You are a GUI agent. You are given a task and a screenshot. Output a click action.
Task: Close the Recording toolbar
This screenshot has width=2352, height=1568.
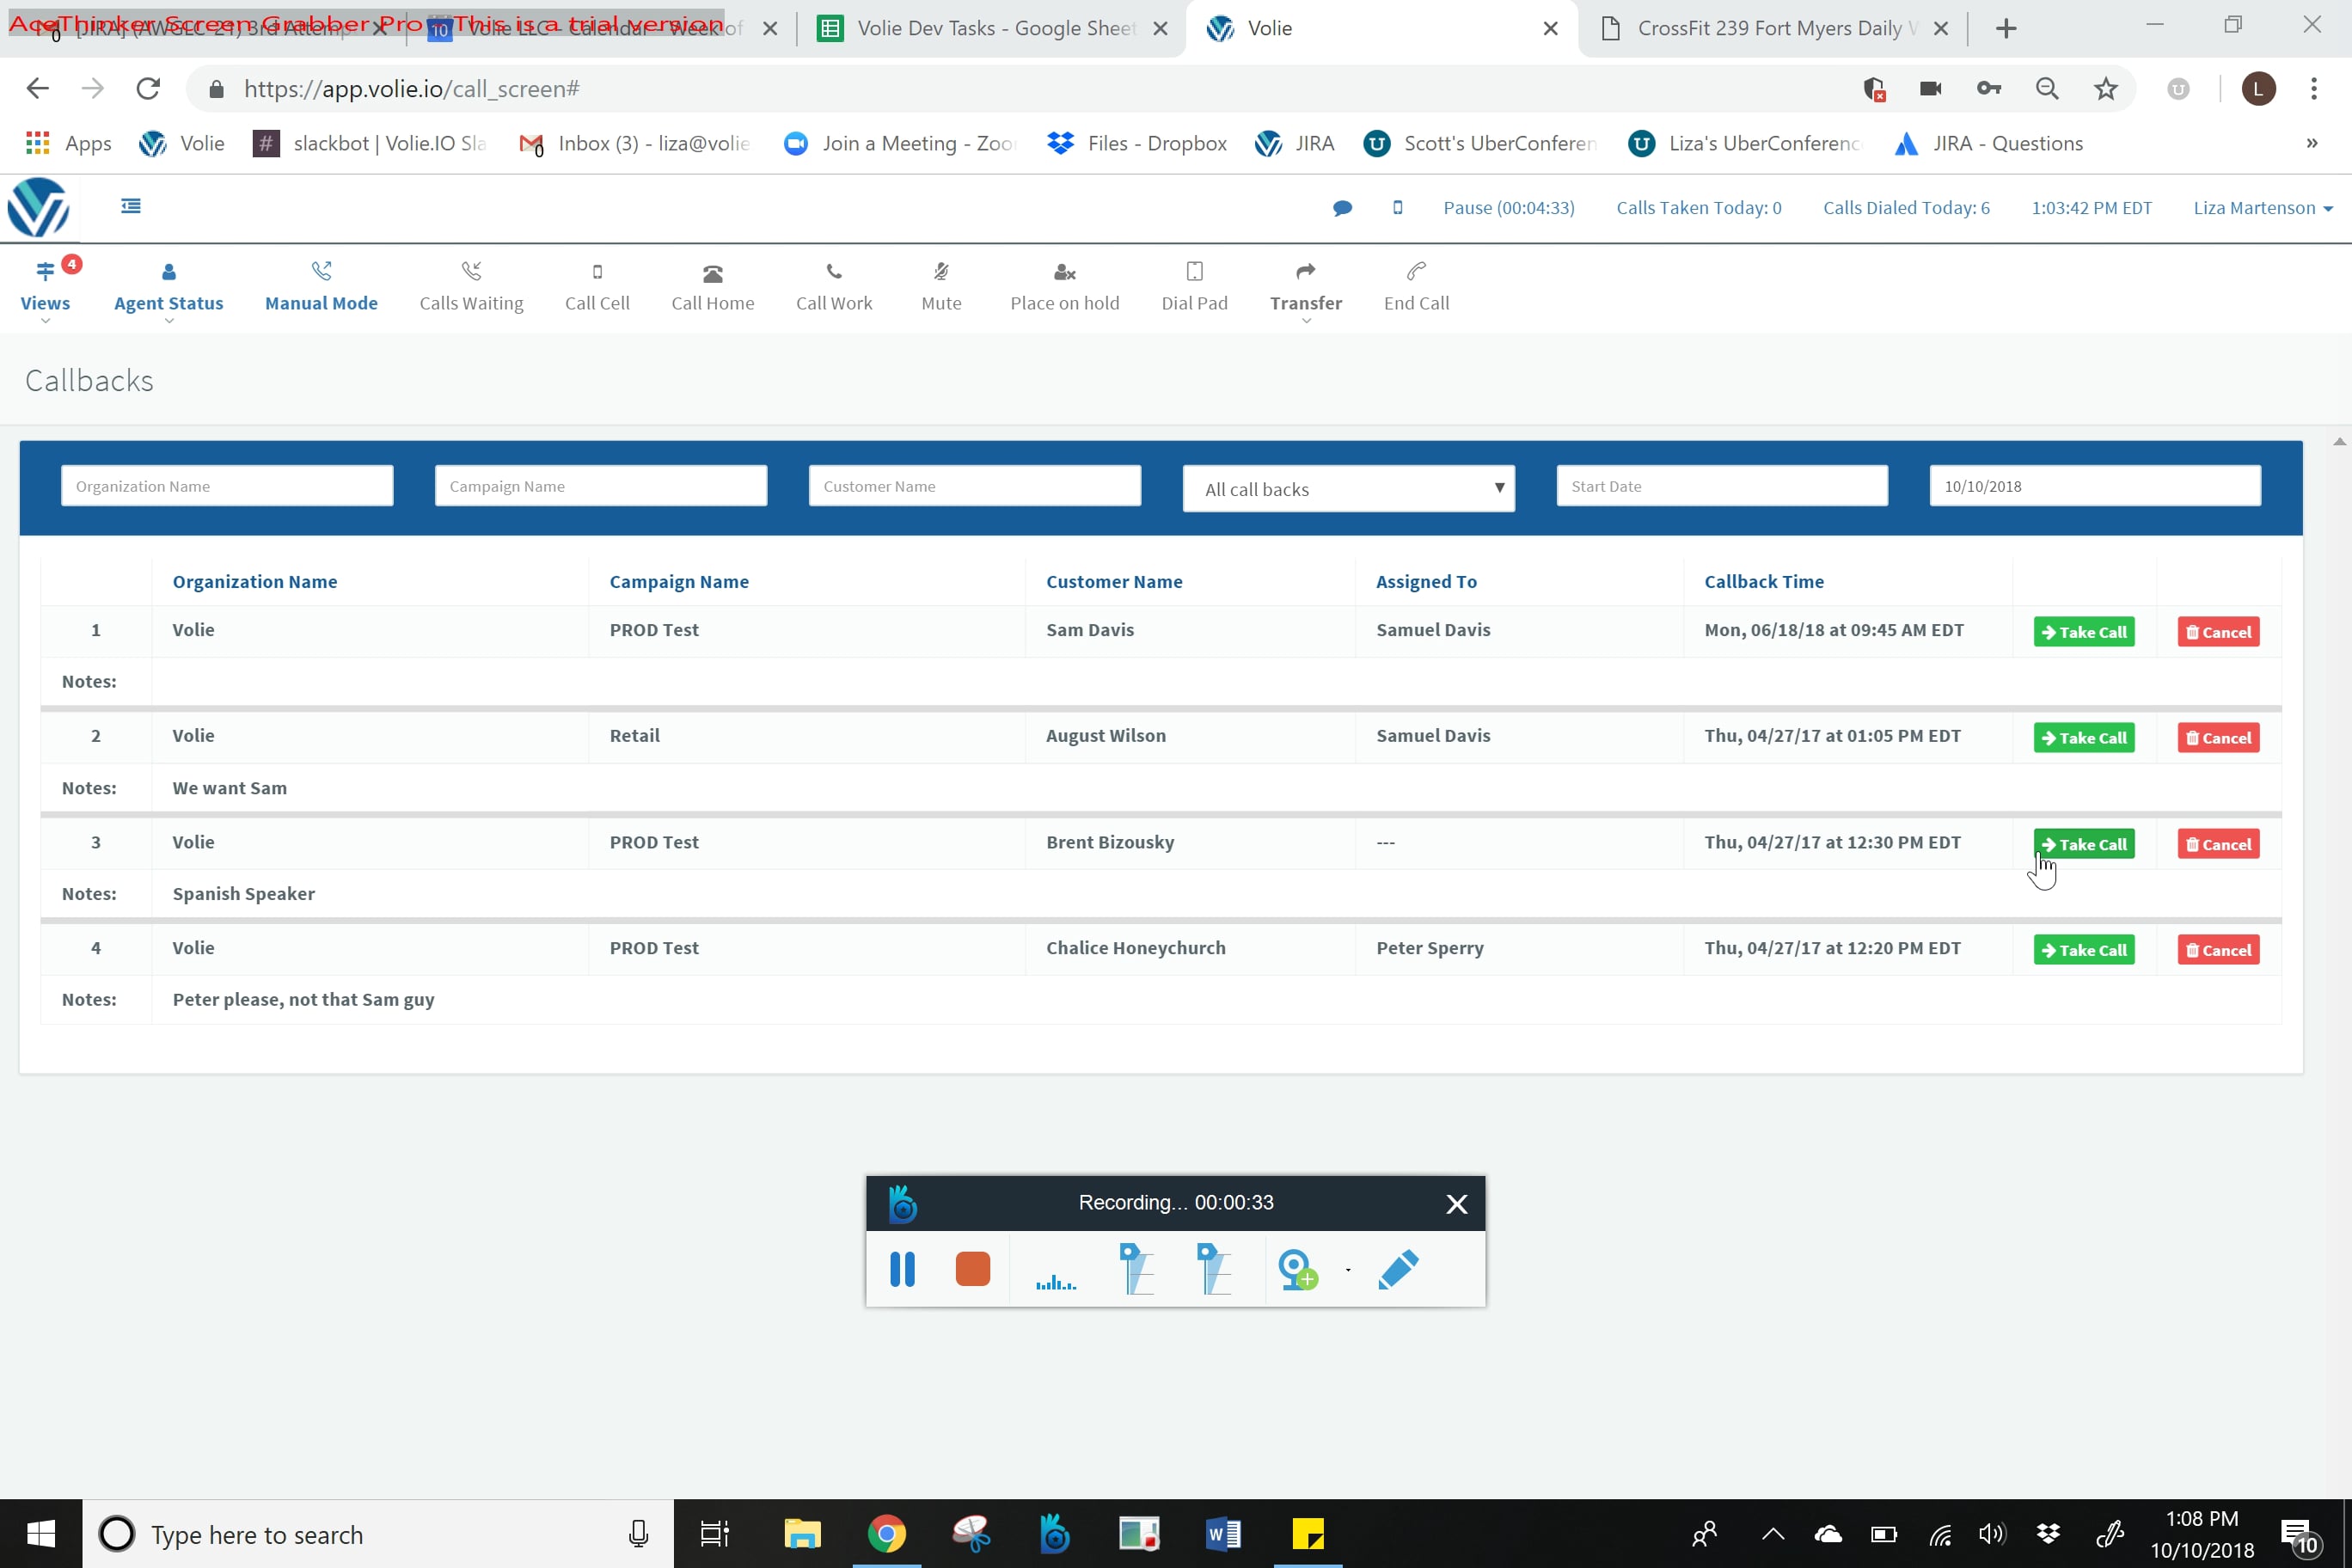coord(1456,1204)
